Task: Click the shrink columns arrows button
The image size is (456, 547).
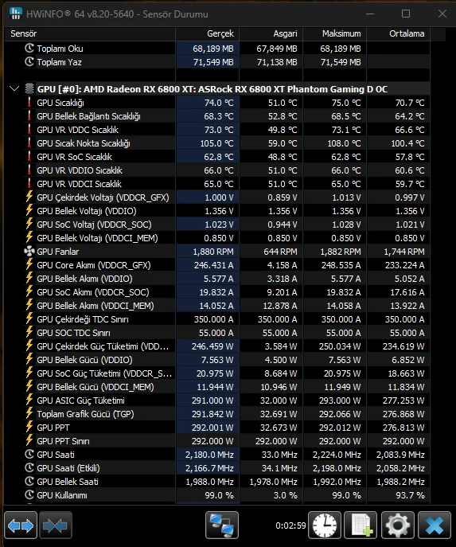Action: click(x=56, y=525)
